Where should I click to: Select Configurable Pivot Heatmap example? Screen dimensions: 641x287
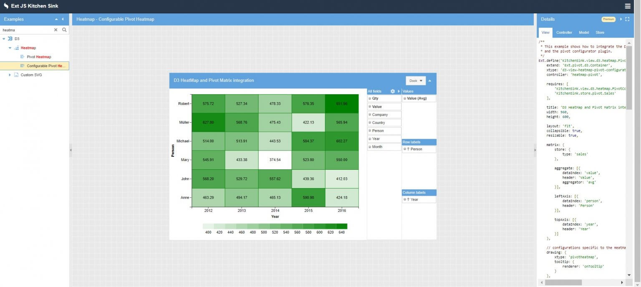(44, 65)
